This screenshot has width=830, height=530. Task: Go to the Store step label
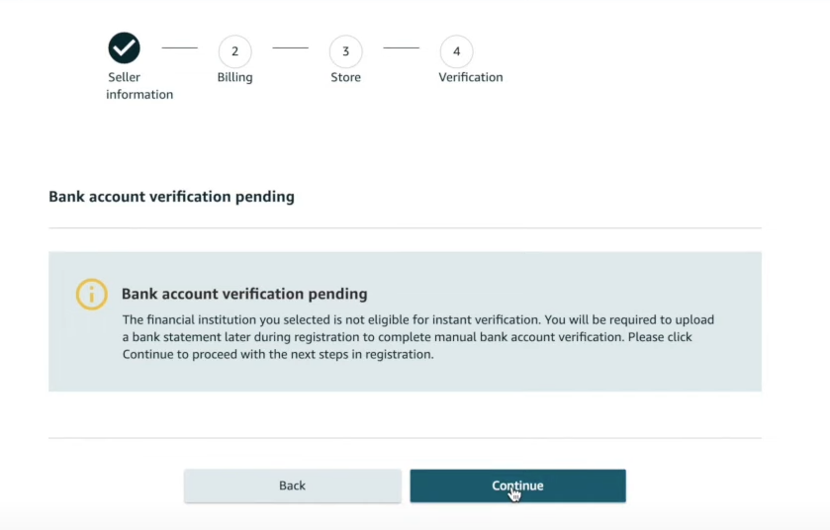[345, 77]
